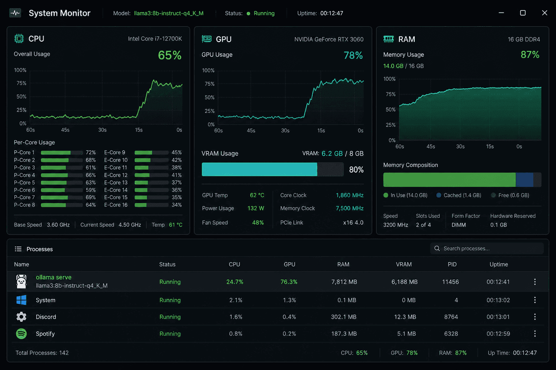The width and height of the screenshot is (556, 370).
Task: Select the Discord process name
Action: (x=46, y=317)
